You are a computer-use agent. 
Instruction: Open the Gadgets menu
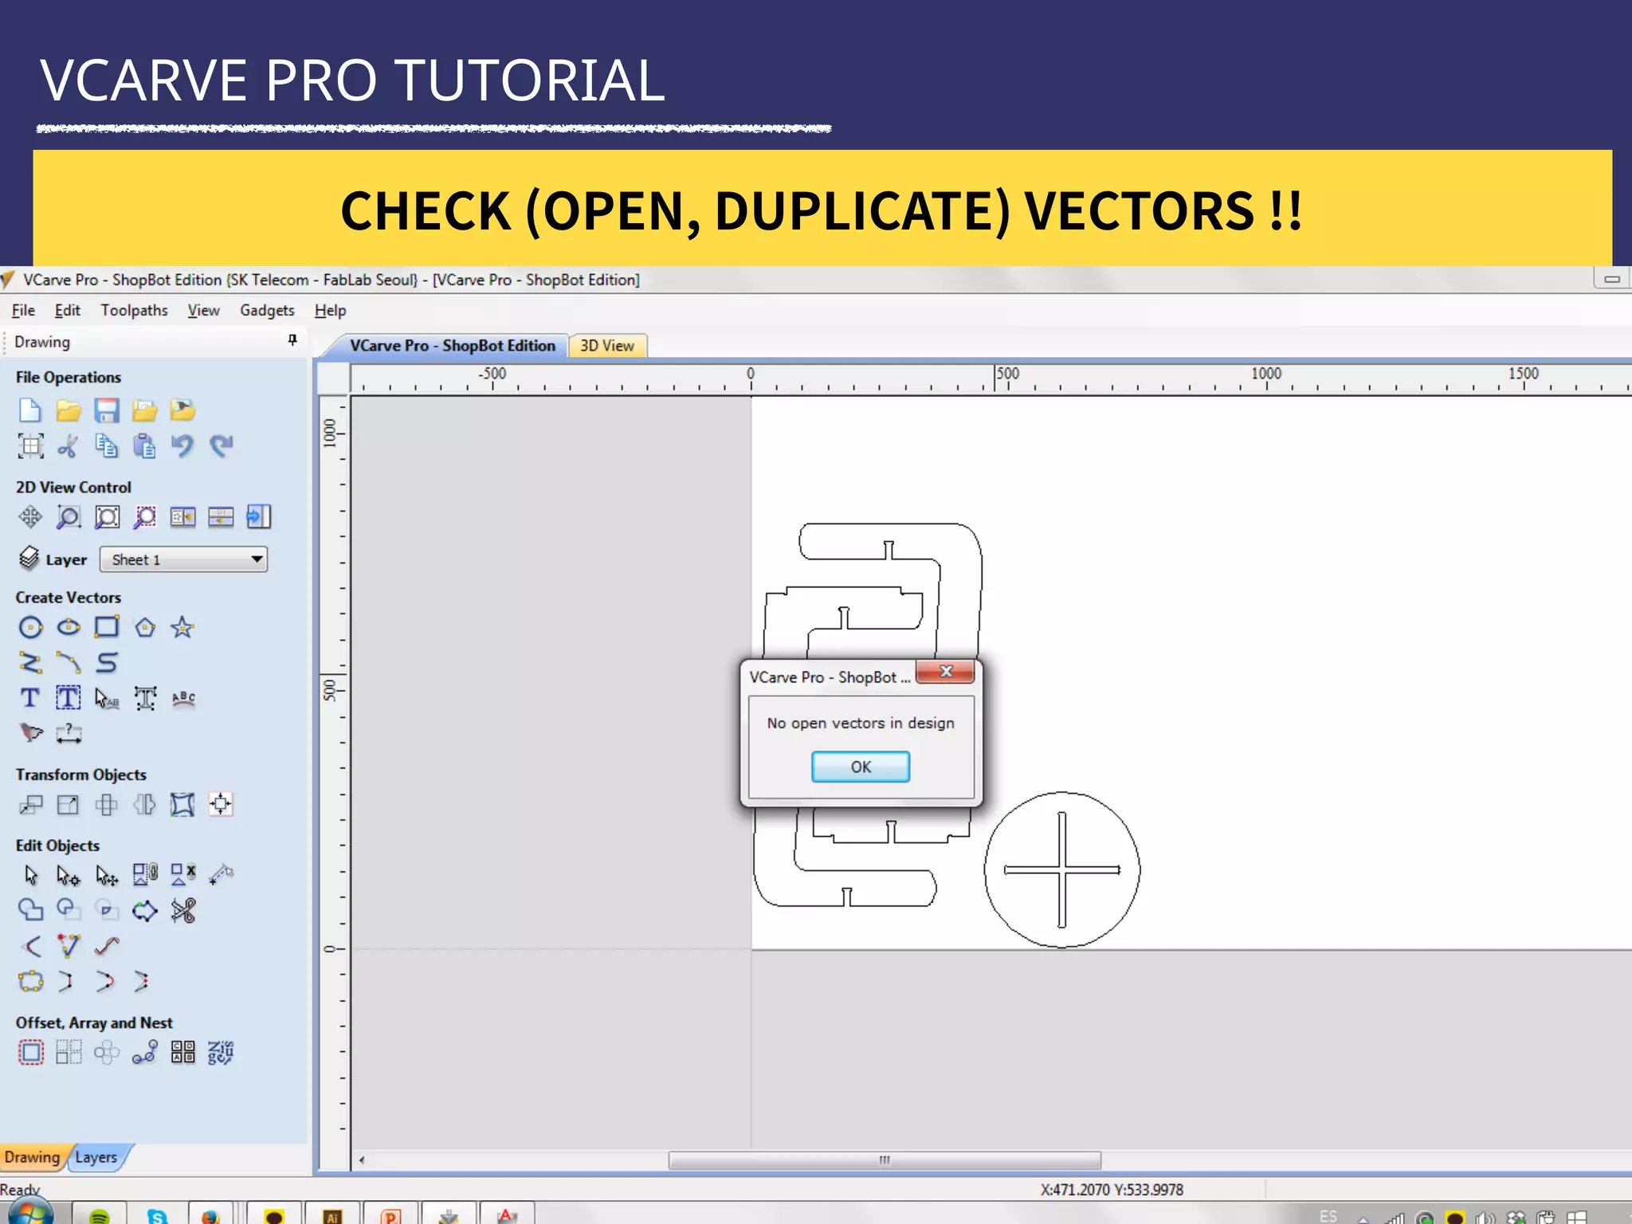point(267,310)
